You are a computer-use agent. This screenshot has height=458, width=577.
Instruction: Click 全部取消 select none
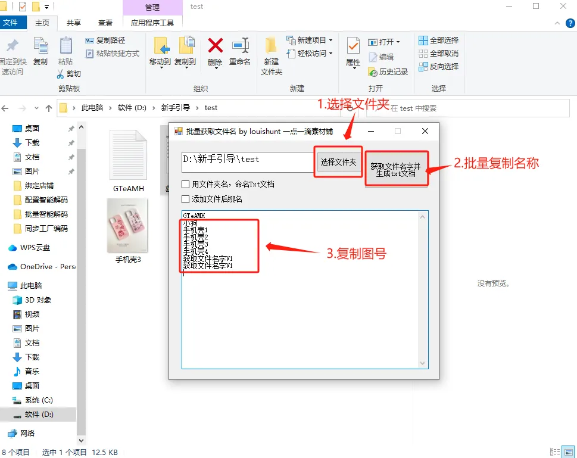coord(439,54)
